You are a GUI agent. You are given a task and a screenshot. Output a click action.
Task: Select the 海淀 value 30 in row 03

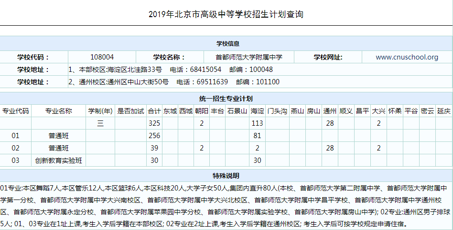click(257, 160)
